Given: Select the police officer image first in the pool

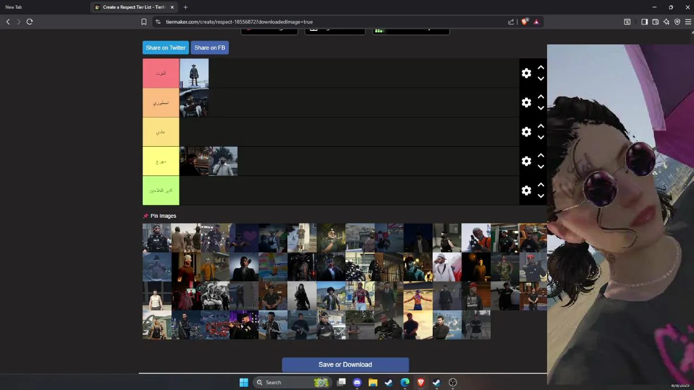Looking at the screenshot, I should (157, 238).
